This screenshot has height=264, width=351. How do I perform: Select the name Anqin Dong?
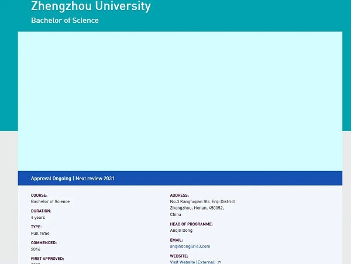tap(181, 231)
